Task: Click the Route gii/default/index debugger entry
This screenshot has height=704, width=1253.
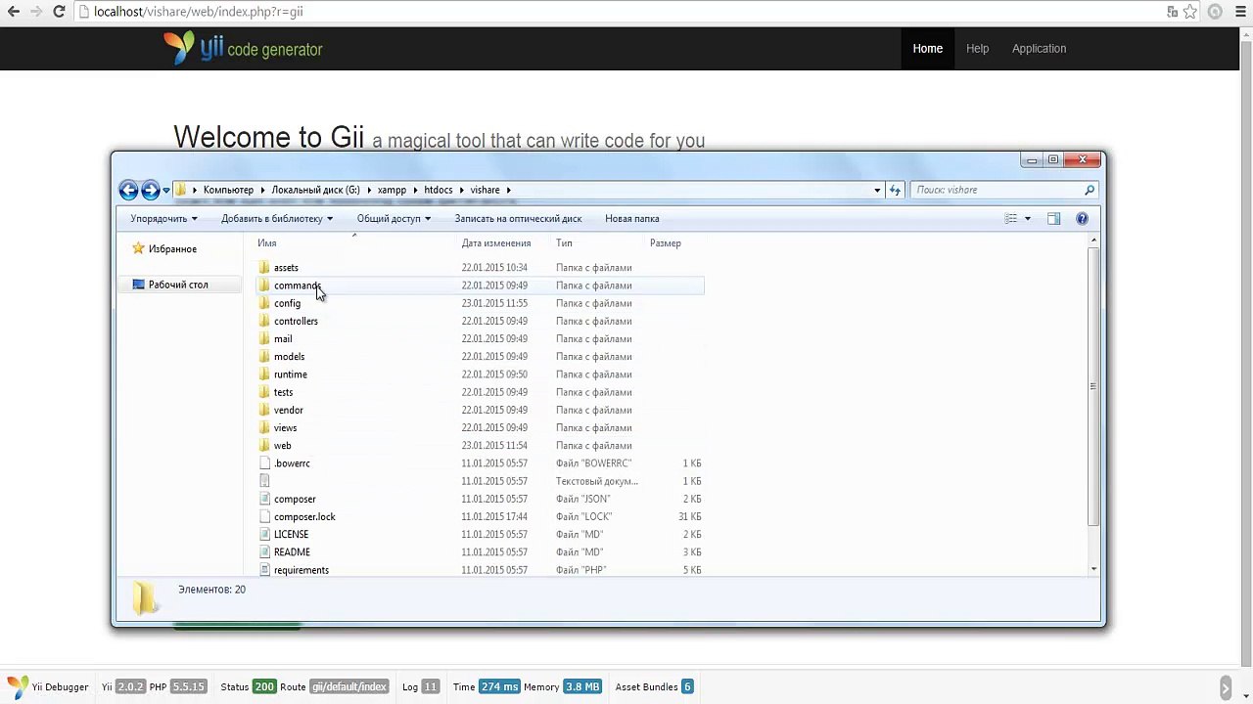Action: point(334,687)
